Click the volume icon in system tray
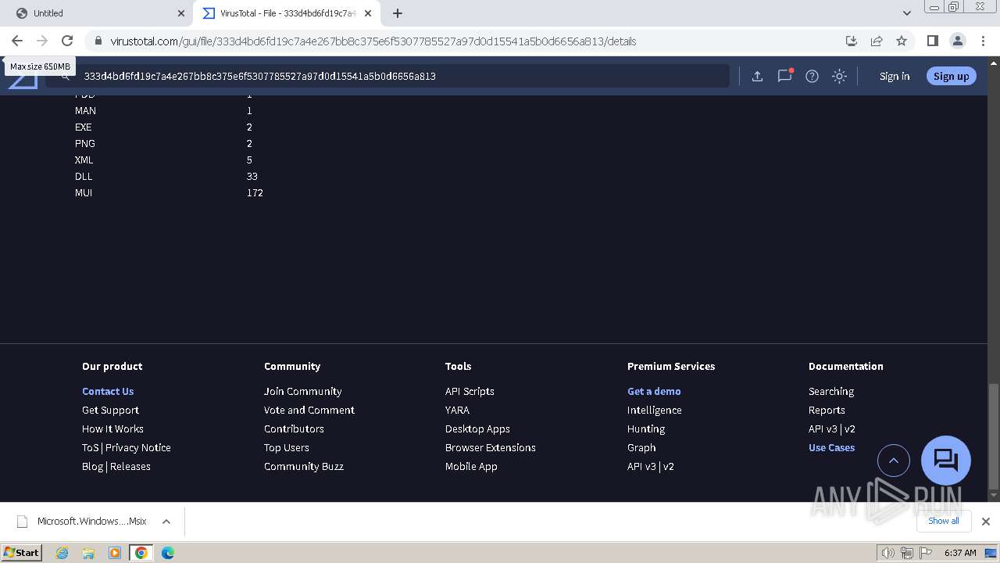Image resolution: width=1000 pixels, height=563 pixels. pos(888,553)
